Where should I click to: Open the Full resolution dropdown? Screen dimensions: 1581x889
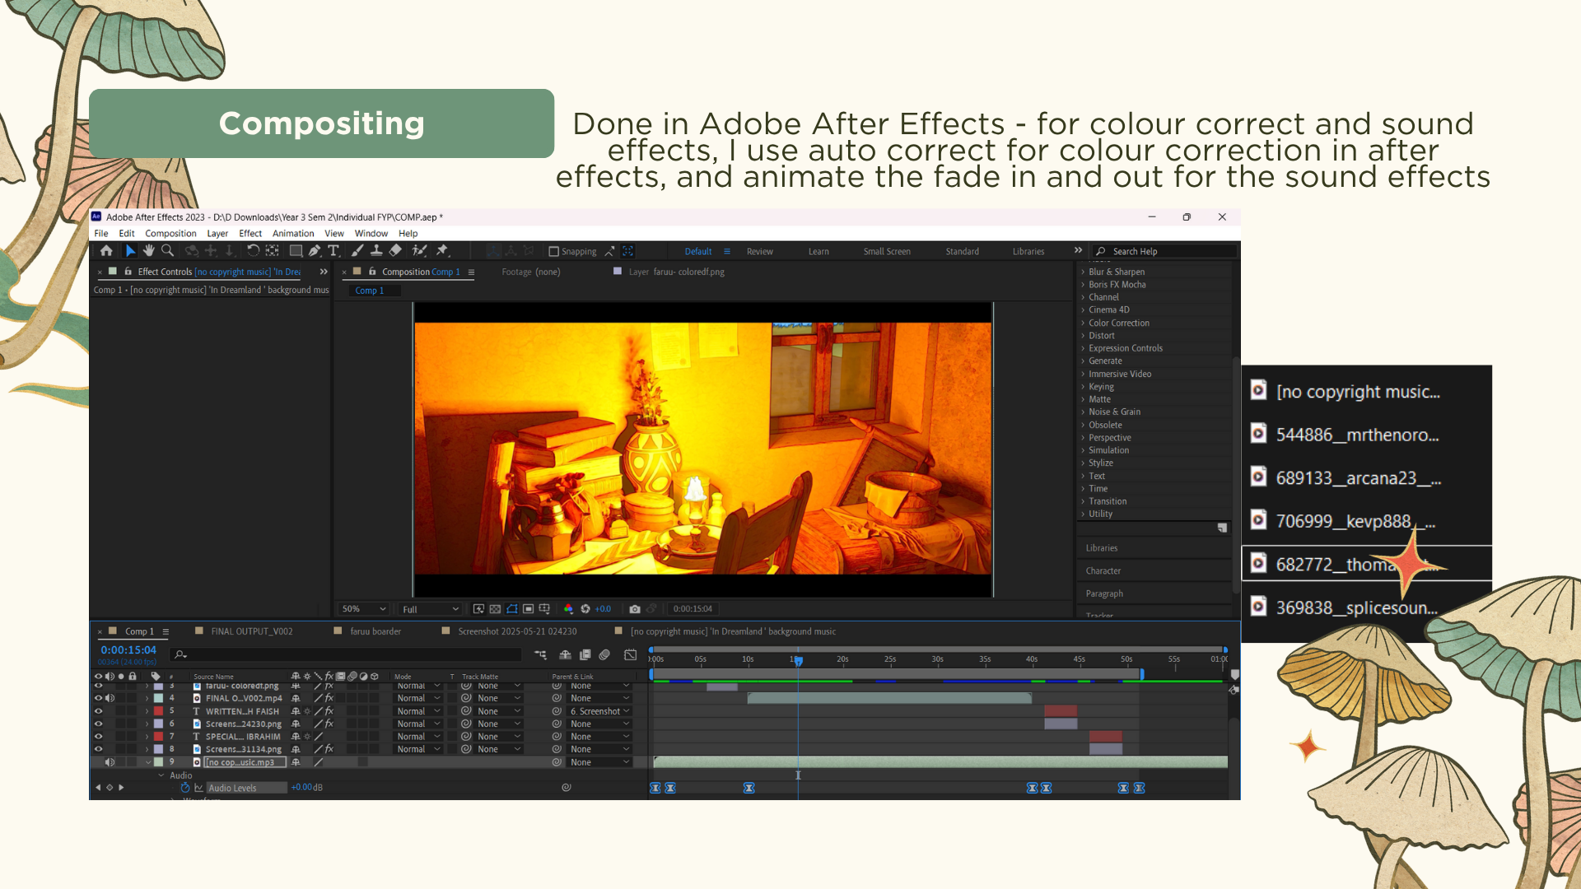430,609
